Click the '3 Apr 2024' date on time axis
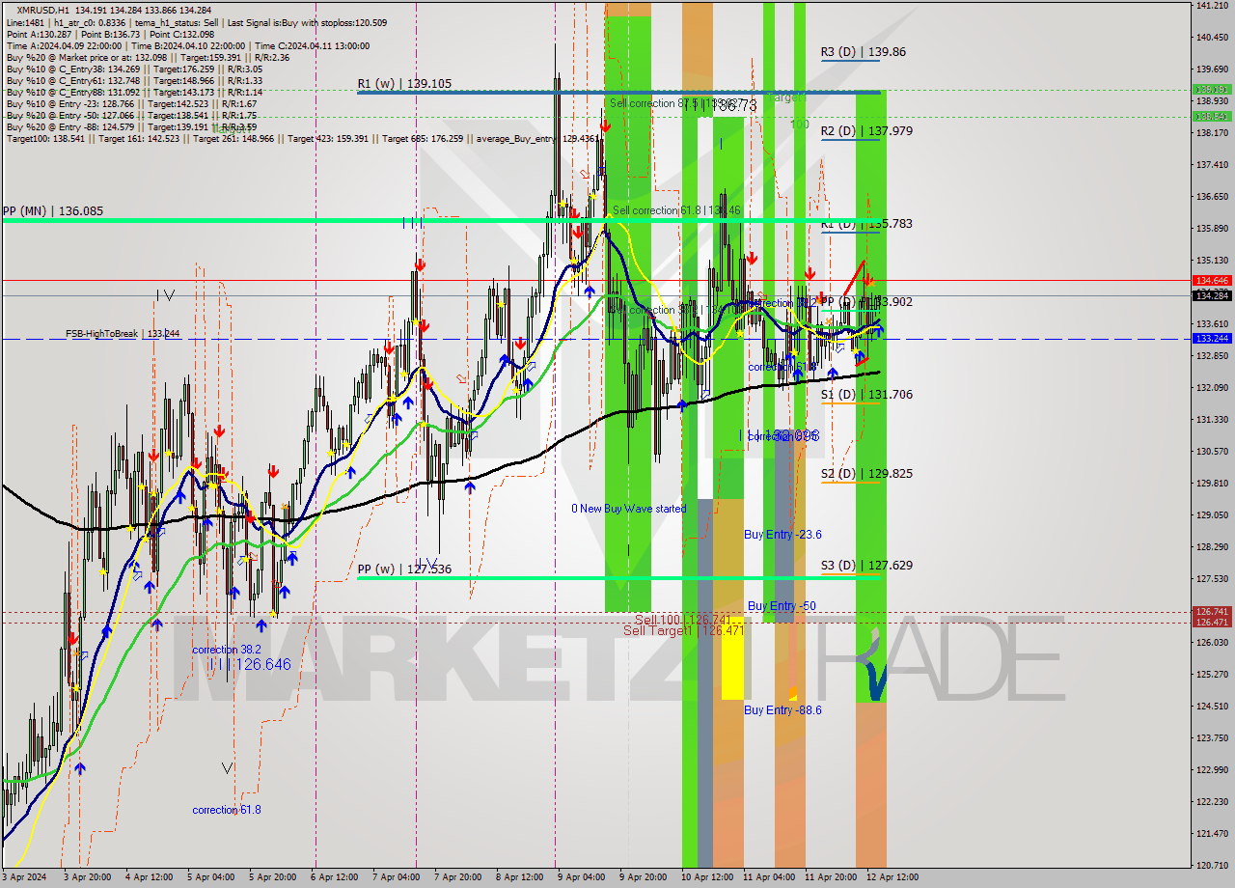Image resolution: width=1235 pixels, height=888 pixels. coord(26,877)
